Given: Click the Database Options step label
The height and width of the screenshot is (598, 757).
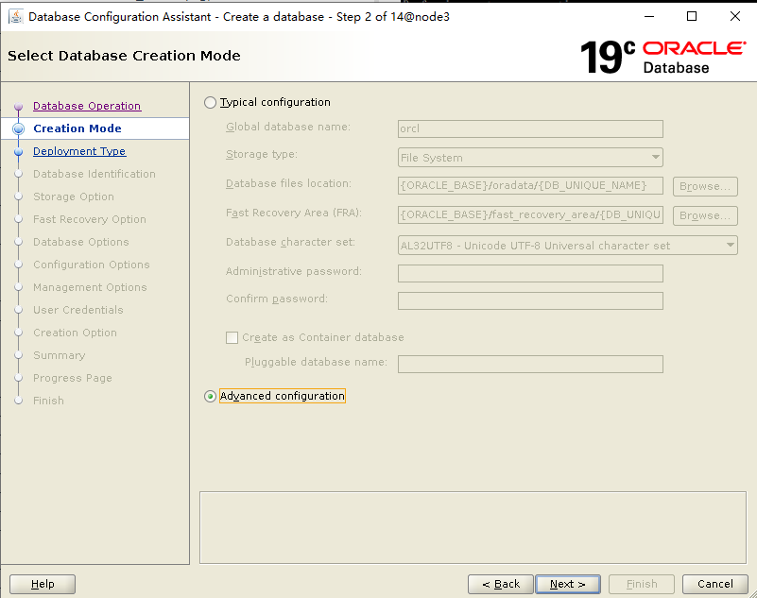Looking at the screenshot, I should [80, 242].
